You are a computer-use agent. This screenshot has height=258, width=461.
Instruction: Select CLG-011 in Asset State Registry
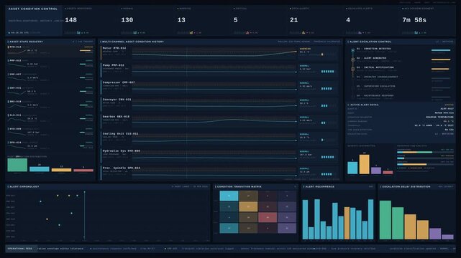(50, 119)
